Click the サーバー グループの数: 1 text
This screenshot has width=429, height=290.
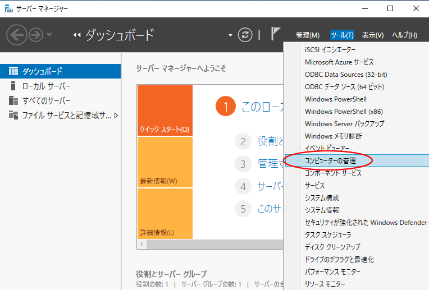pos(211,284)
